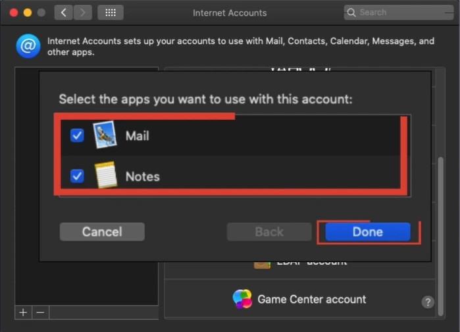This screenshot has height=332, width=460.
Task: Uncheck the Notes checkbox
Action: point(77,176)
